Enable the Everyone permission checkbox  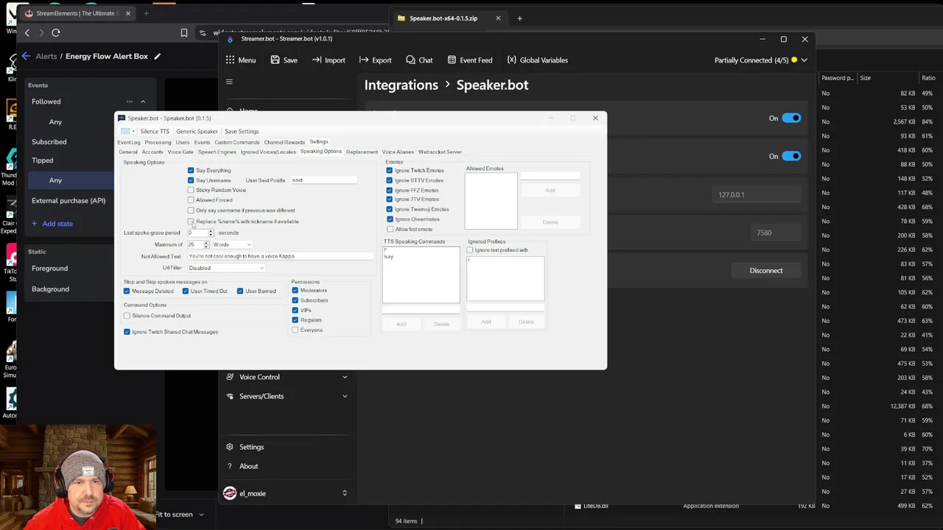[x=295, y=330]
